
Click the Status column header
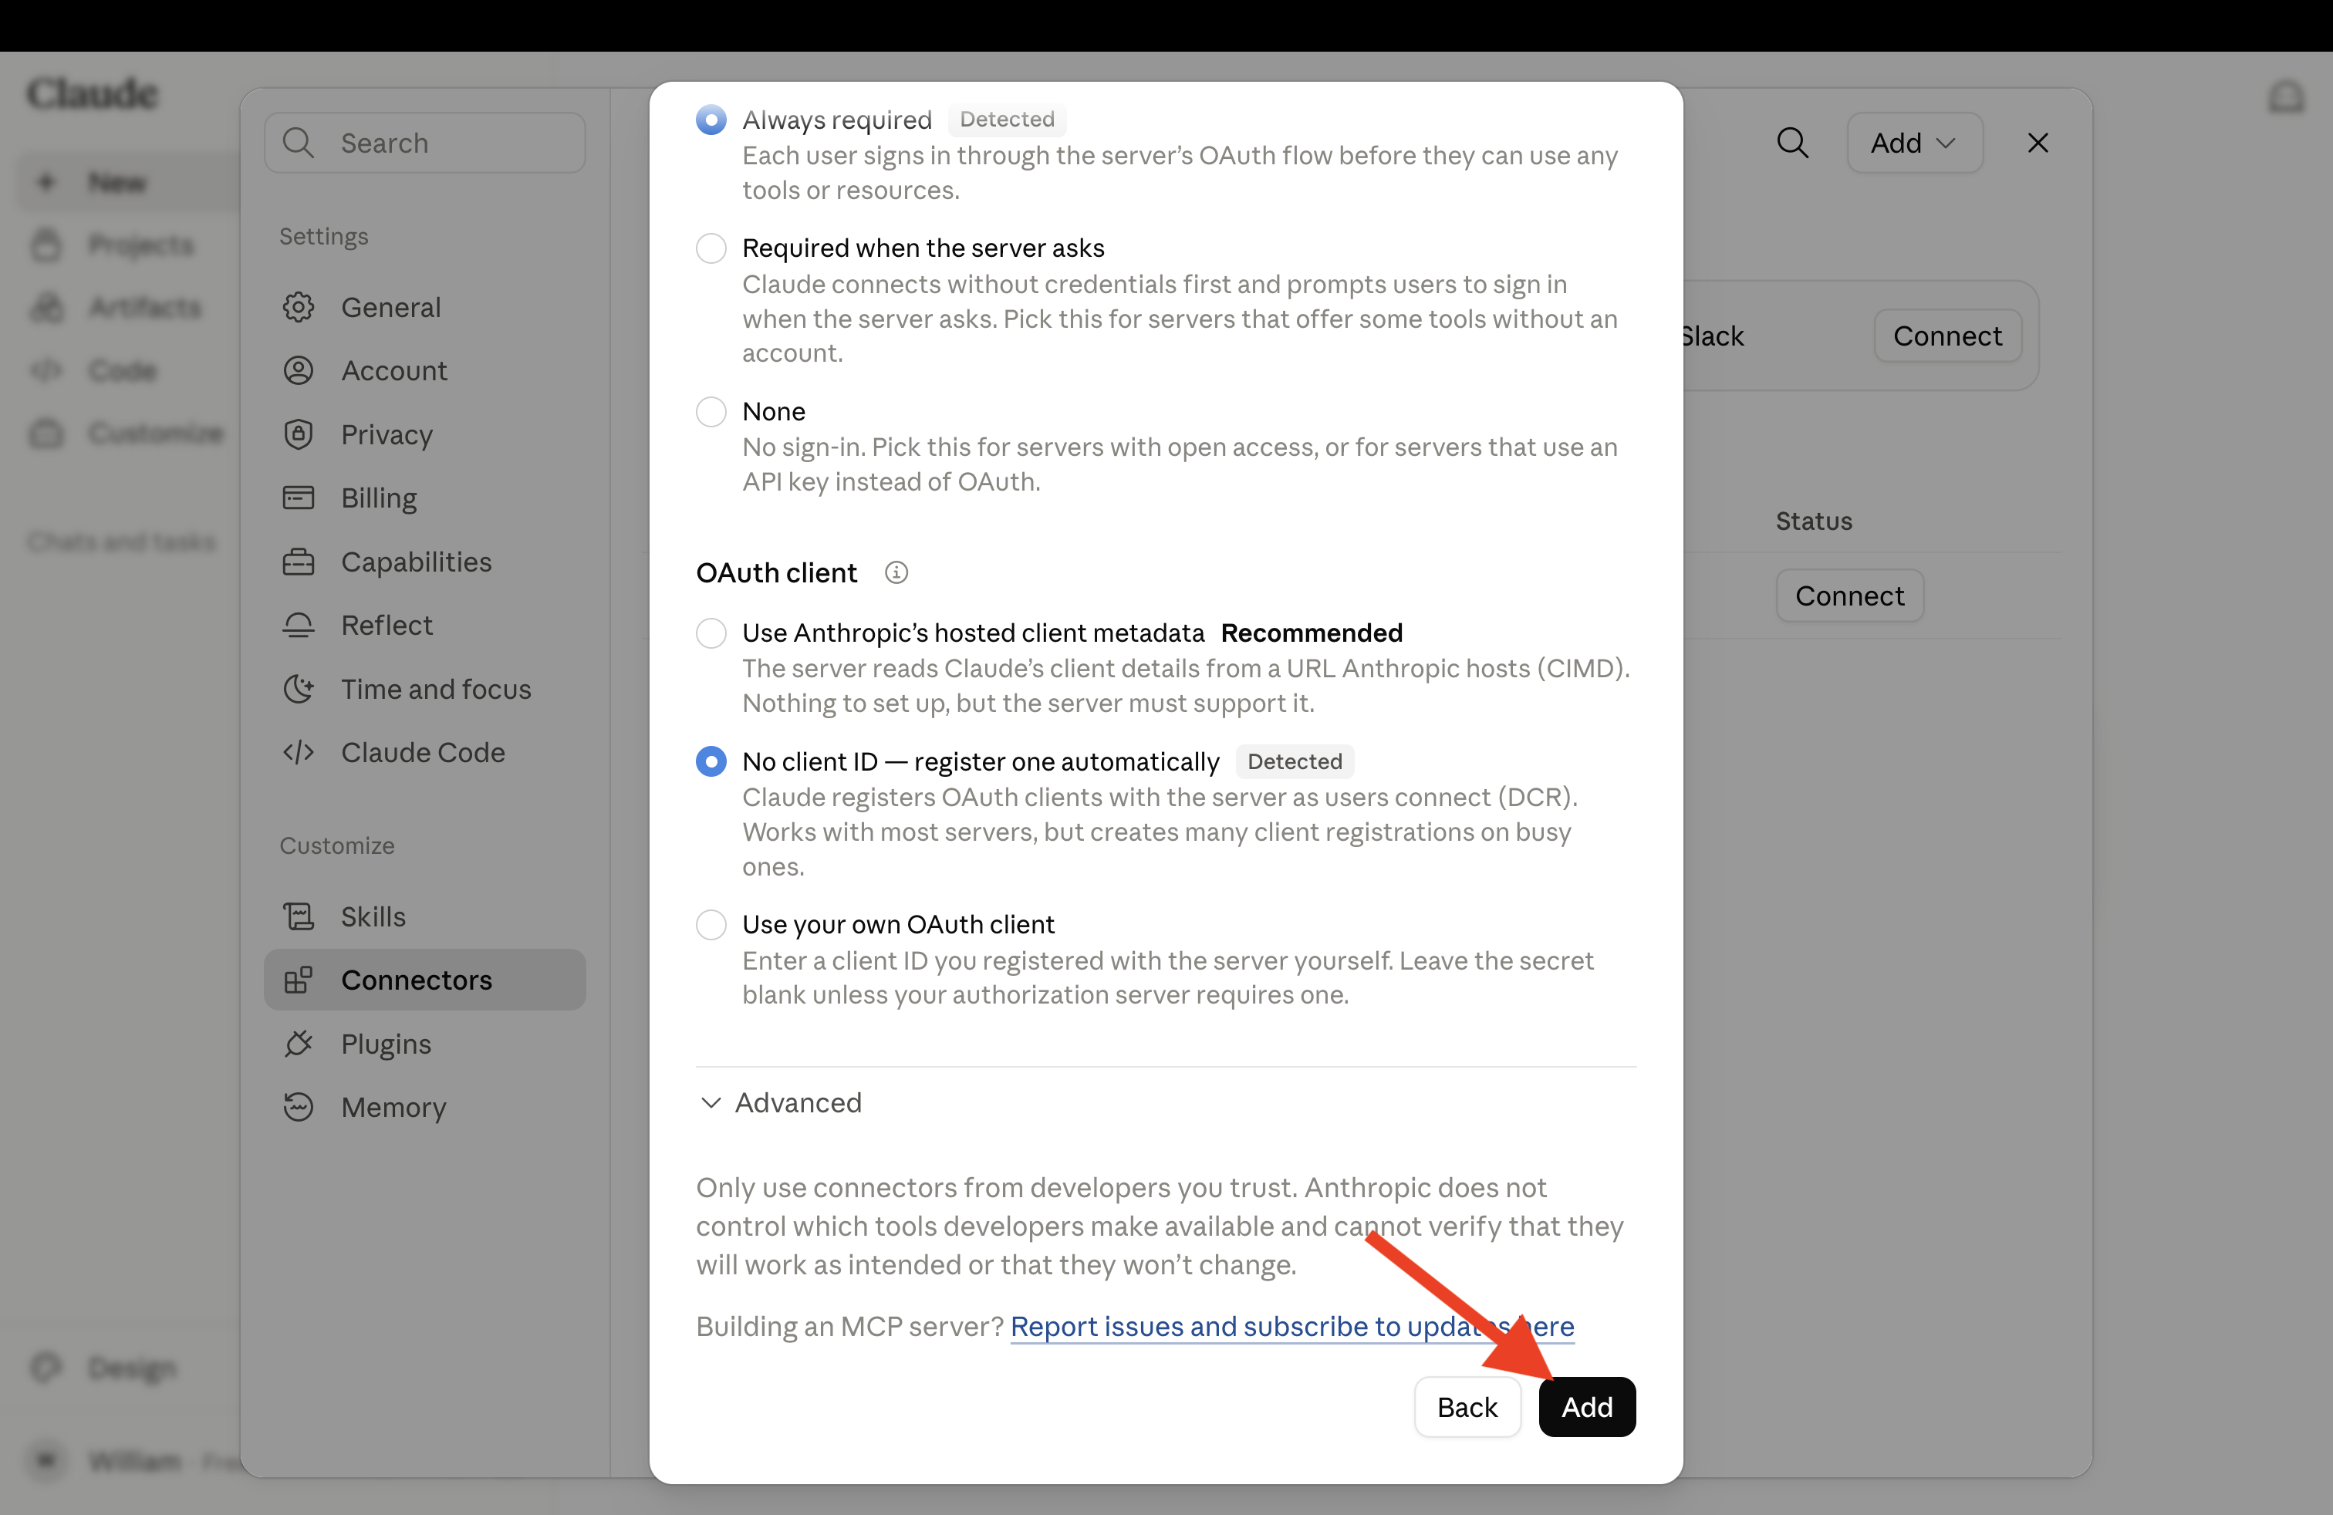1814,521
